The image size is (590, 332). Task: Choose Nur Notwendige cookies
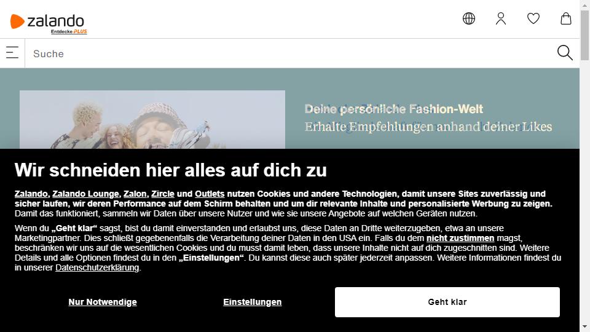[103, 302]
